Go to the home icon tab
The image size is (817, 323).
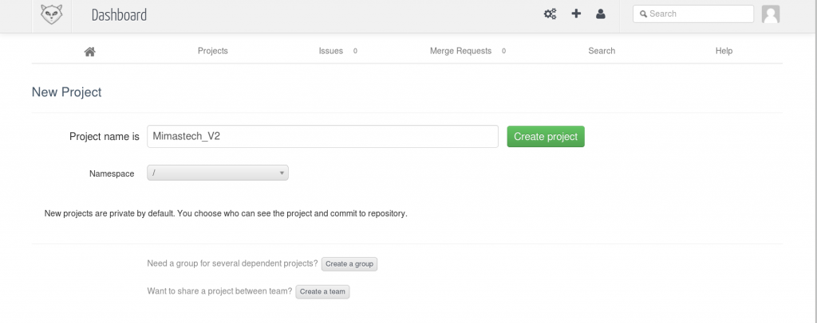tap(89, 52)
